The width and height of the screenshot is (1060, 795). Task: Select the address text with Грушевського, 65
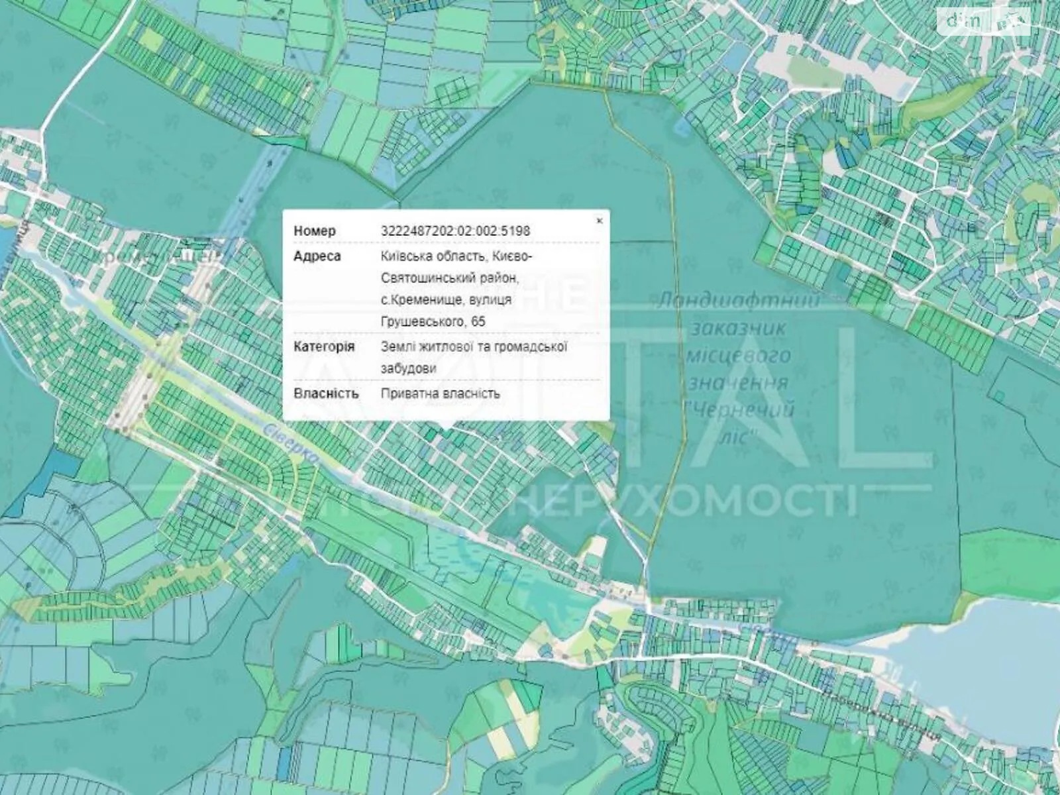(456, 289)
